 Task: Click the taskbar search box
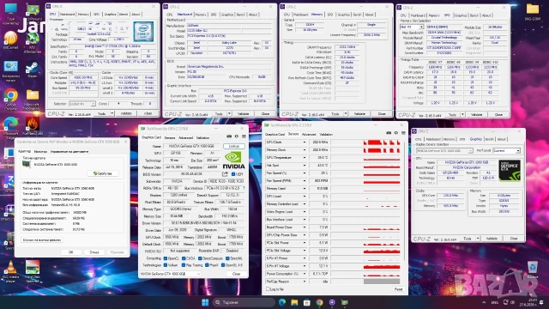pyautogui.click(x=244, y=302)
